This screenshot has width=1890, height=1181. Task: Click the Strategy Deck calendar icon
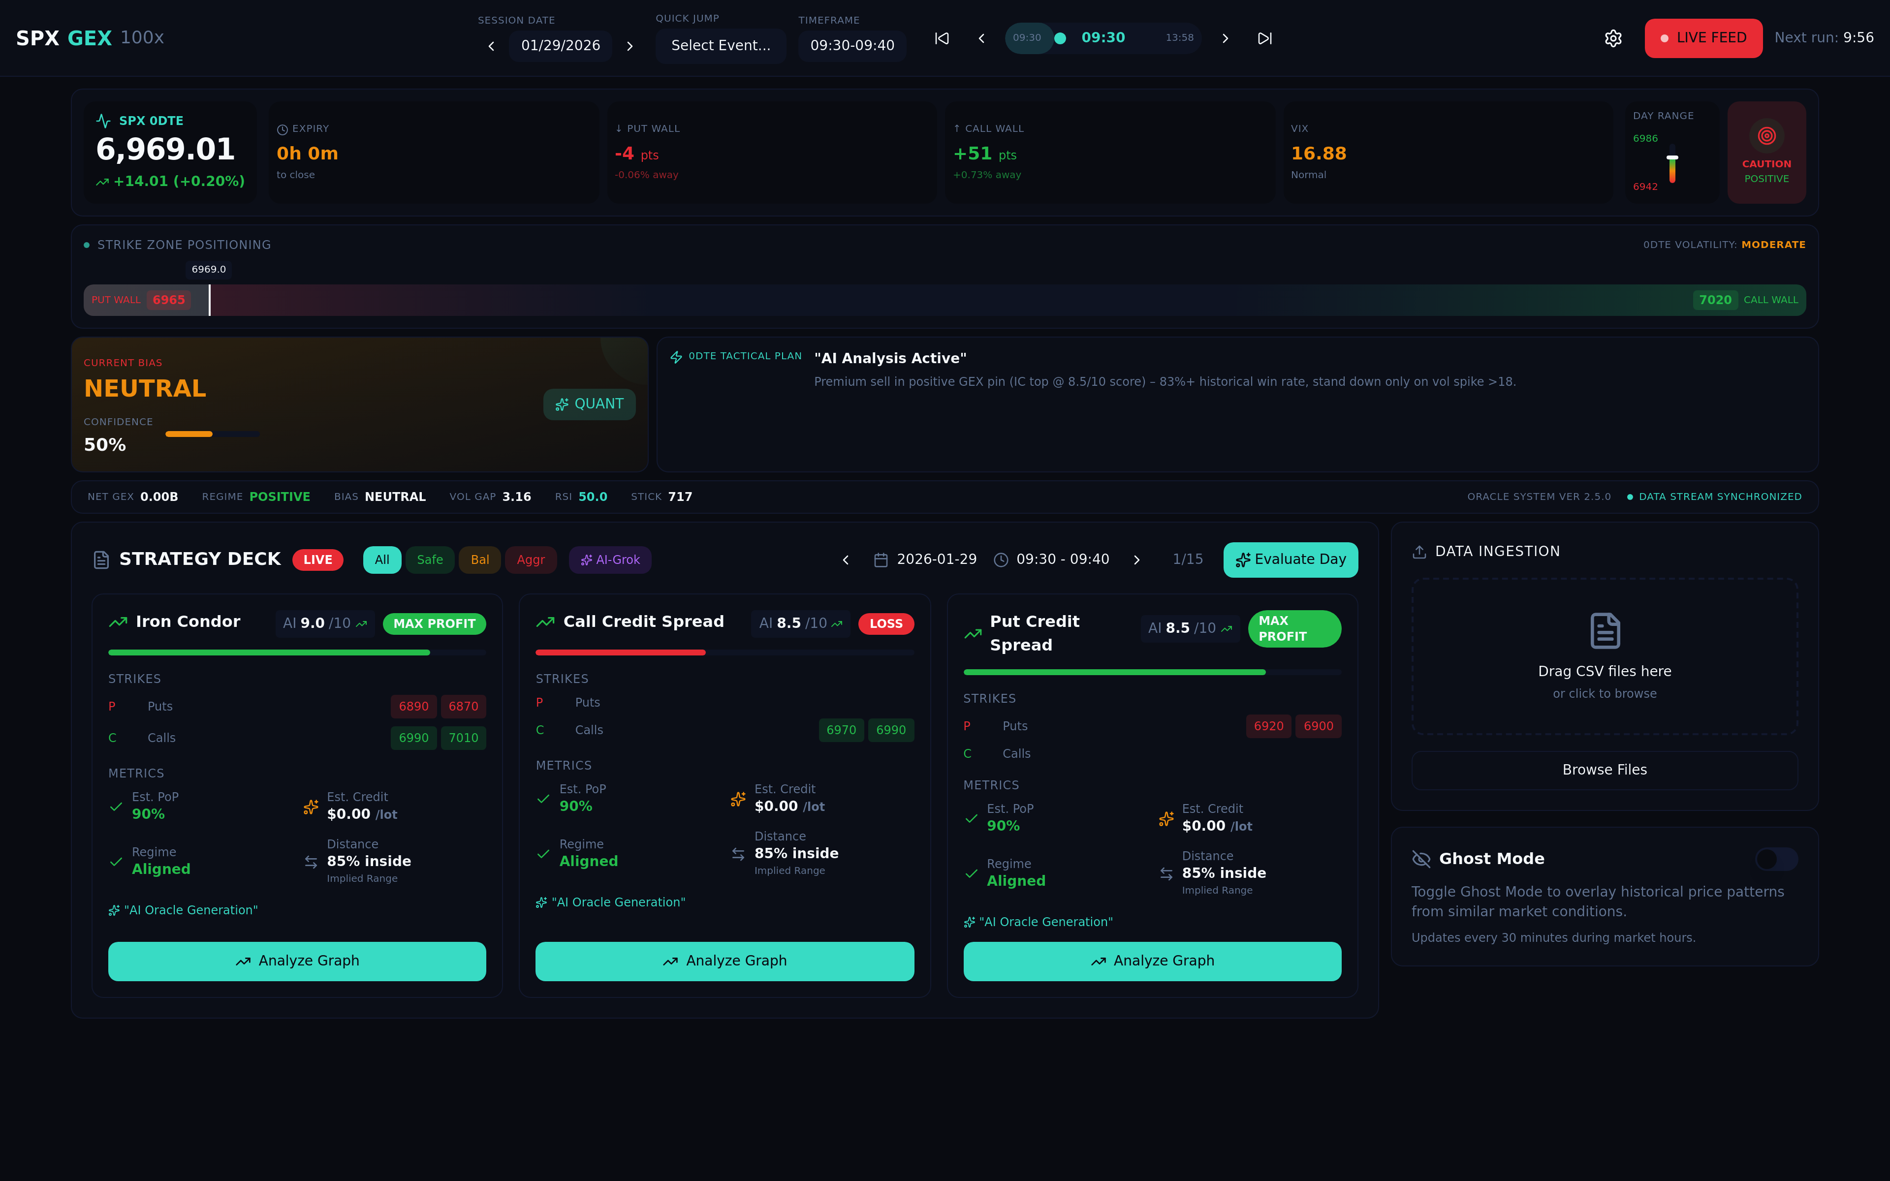click(x=880, y=560)
